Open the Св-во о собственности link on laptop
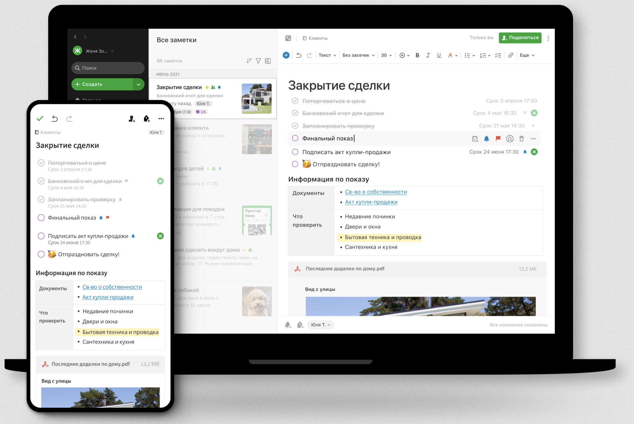634x424 pixels. pos(376,192)
